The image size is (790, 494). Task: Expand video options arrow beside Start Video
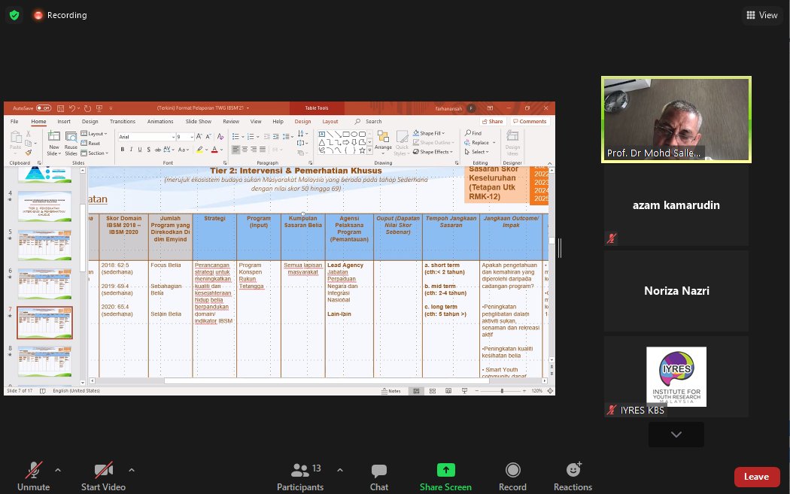click(132, 470)
